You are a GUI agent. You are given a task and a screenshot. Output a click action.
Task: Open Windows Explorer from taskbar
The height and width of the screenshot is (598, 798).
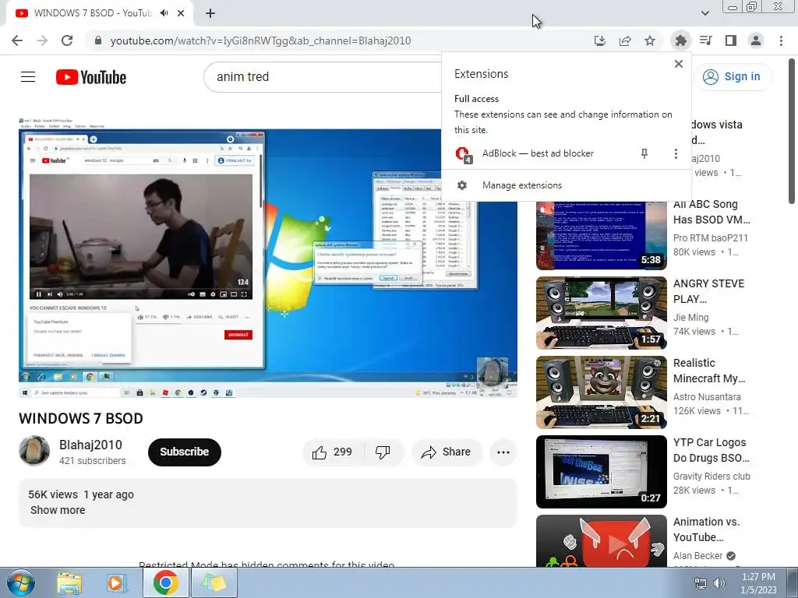coord(69,582)
